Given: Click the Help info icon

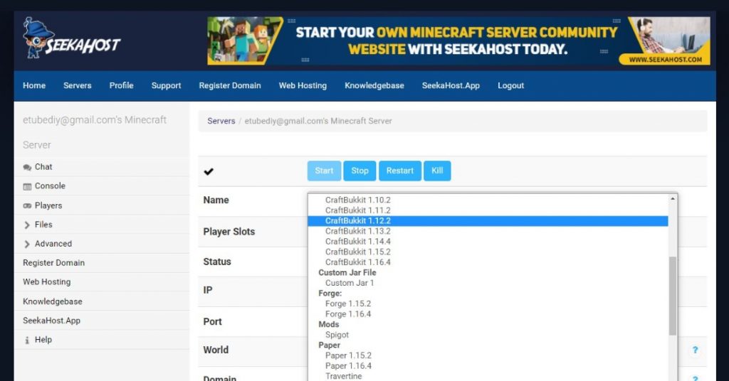Looking at the screenshot, I should click(27, 340).
